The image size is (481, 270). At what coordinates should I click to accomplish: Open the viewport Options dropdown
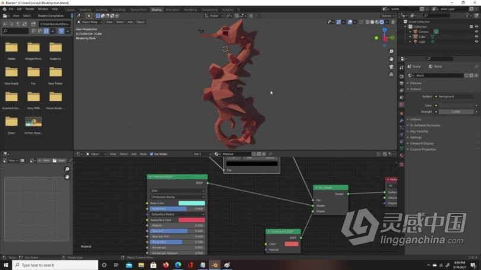click(x=388, y=16)
